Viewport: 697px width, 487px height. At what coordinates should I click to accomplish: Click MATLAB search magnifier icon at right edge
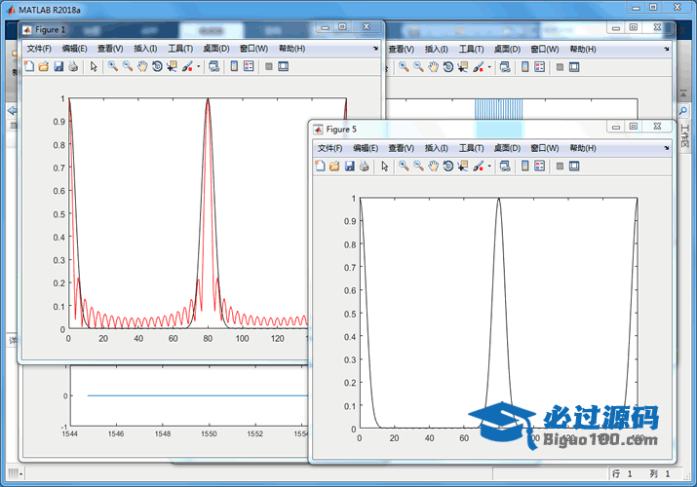pos(683,110)
